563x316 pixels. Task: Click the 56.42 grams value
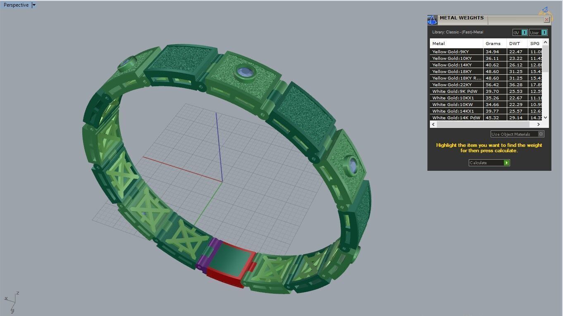point(492,85)
